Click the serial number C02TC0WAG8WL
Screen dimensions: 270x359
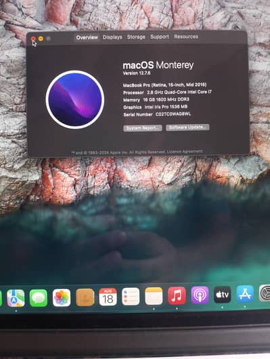[173, 114]
